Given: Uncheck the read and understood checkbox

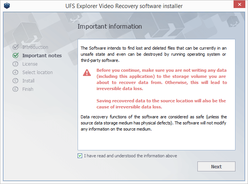Looking at the screenshot, I should (x=80, y=156).
